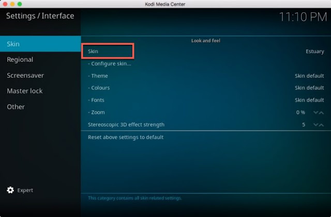Maximize the Kodi window with green button
The height and width of the screenshot is (217, 331).
[20, 4]
